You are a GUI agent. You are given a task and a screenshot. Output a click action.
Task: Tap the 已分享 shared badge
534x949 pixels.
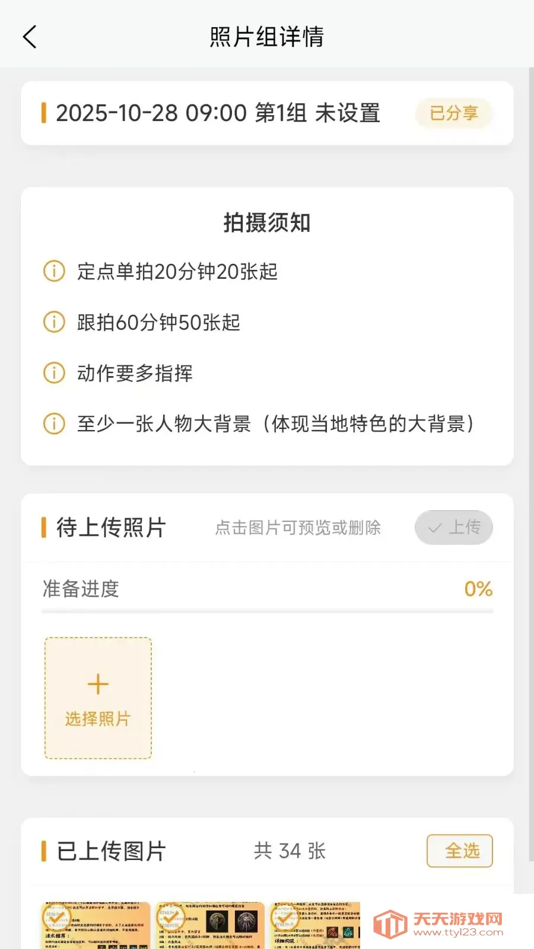click(x=454, y=113)
